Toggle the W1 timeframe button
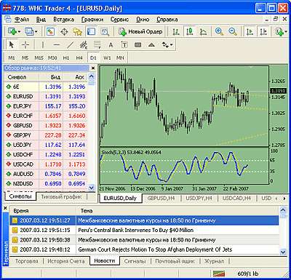 click(x=107, y=58)
